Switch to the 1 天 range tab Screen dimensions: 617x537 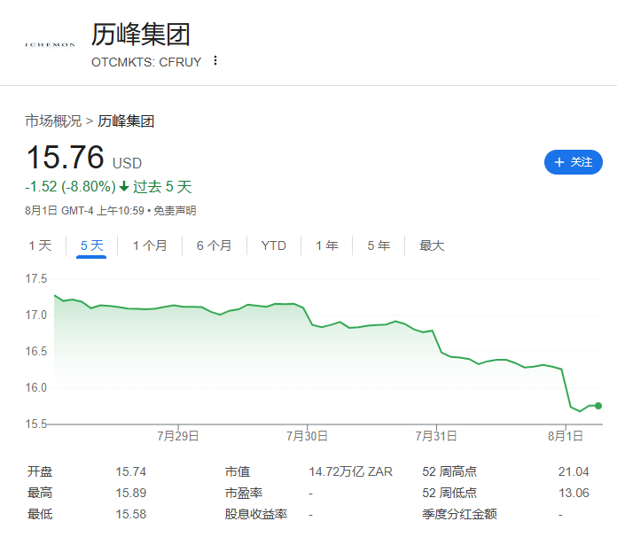[40, 245]
